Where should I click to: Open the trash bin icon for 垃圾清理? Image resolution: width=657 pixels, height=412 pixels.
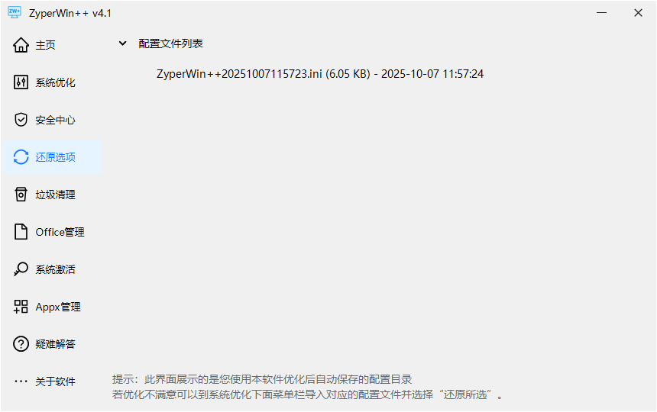tap(21, 195)
